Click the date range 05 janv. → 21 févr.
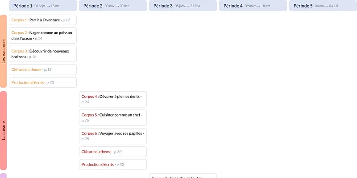This screenshot has height=178, width=357. click(187, 6)
